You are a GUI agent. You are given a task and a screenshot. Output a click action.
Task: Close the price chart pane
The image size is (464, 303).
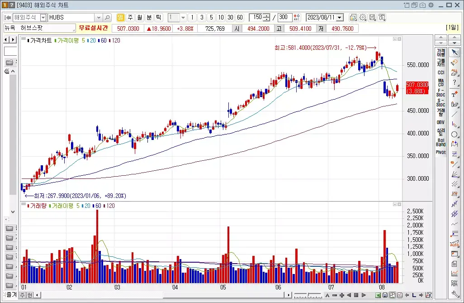(399, 39)
